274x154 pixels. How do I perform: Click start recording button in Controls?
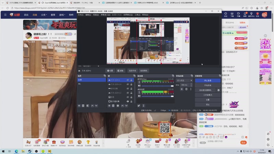(x=208, y=85)
